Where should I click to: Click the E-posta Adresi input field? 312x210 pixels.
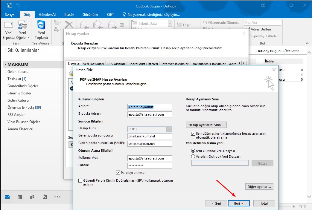click(x=150, y=114)
